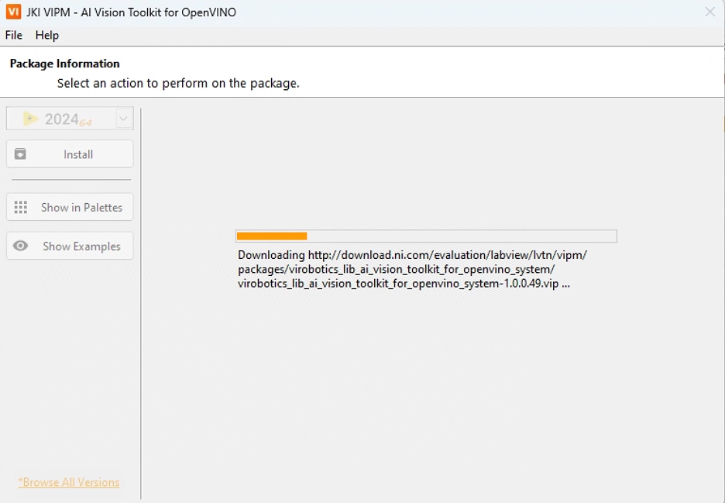Click the eye icon on Show Examples
Viewport: 725px width, 503px height.
coord(20,246)
